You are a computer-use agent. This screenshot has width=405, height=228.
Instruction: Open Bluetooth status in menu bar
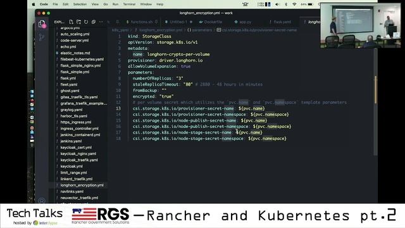[286, 4]
